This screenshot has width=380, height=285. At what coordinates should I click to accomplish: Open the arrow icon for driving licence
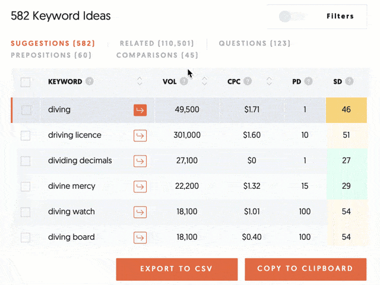click(x=140, y=135)
